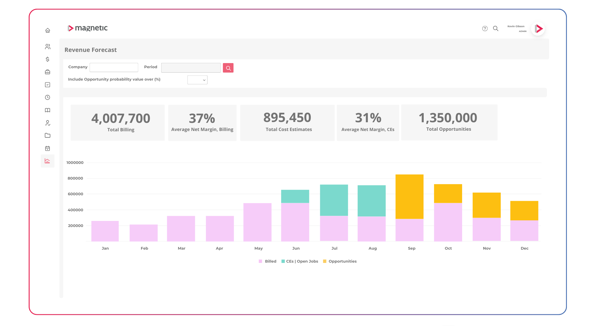Open the user-check HR icon
598x326 pixels.
tap(47, 123)
